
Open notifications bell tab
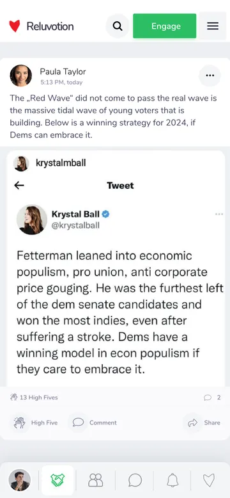[172, 480]
